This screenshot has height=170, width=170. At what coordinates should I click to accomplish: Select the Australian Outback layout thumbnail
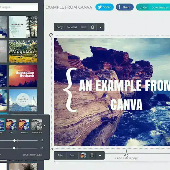tap(23, 76)
